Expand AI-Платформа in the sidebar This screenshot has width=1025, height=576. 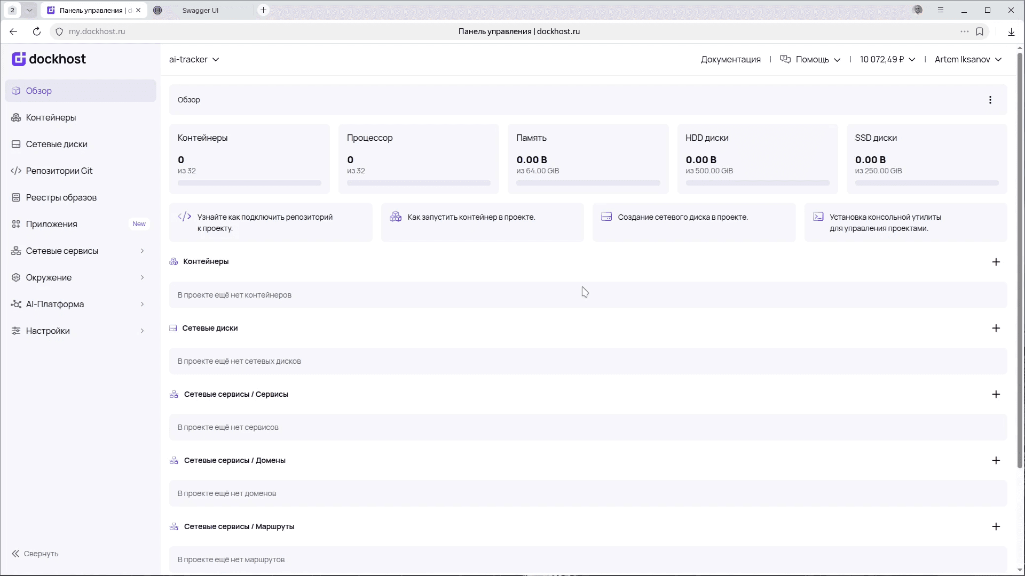tap(81, 304)
